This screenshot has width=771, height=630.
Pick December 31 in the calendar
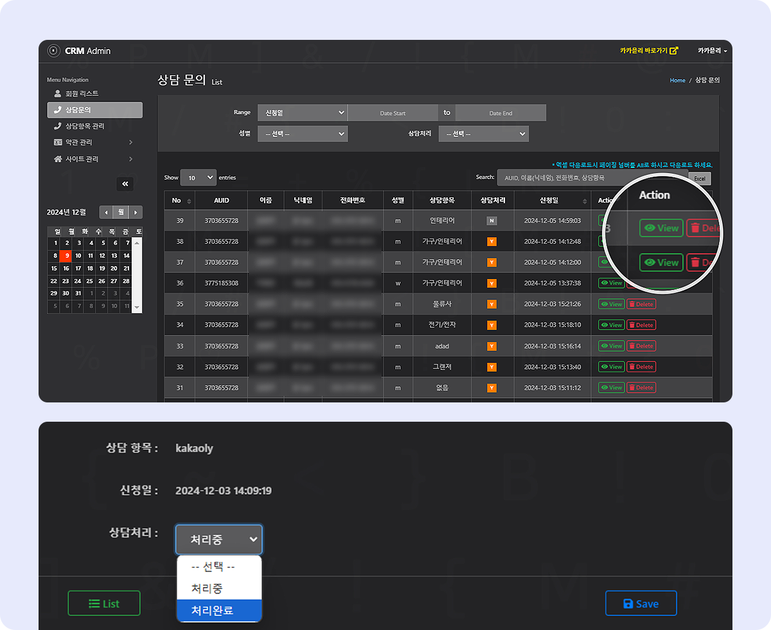[x=78, y=293]
